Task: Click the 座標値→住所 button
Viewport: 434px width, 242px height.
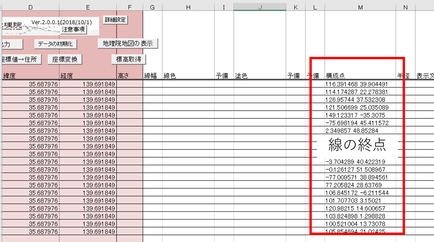Action: click(x=21, y=59)
